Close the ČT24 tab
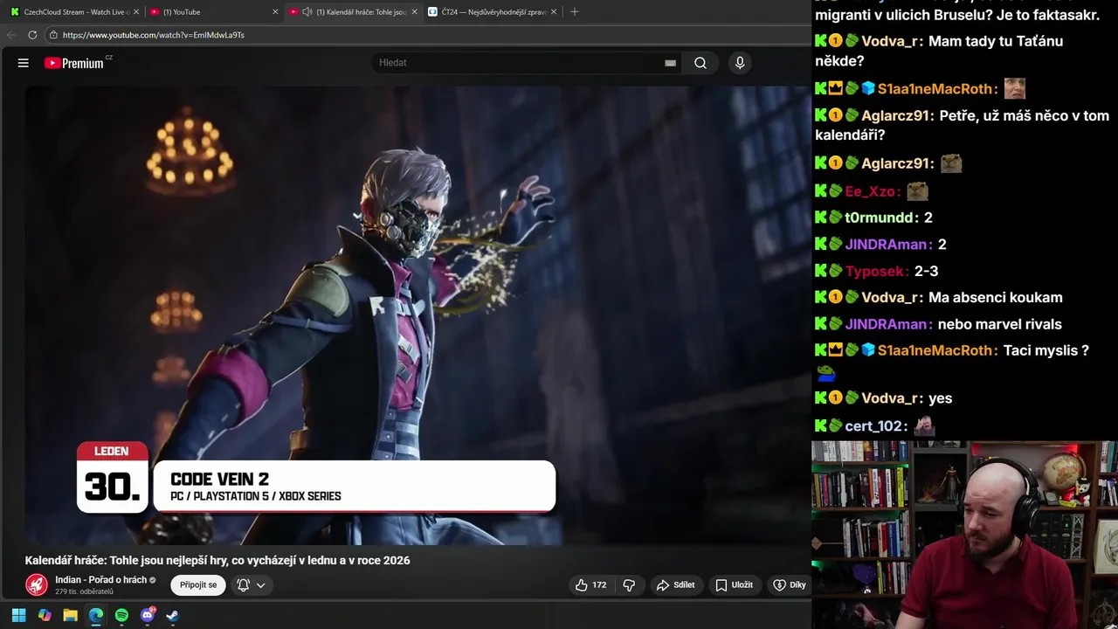The height and width of the screenshot is (629, 1118). [554, 12]
